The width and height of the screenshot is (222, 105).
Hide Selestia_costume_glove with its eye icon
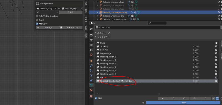click(219, 2)
